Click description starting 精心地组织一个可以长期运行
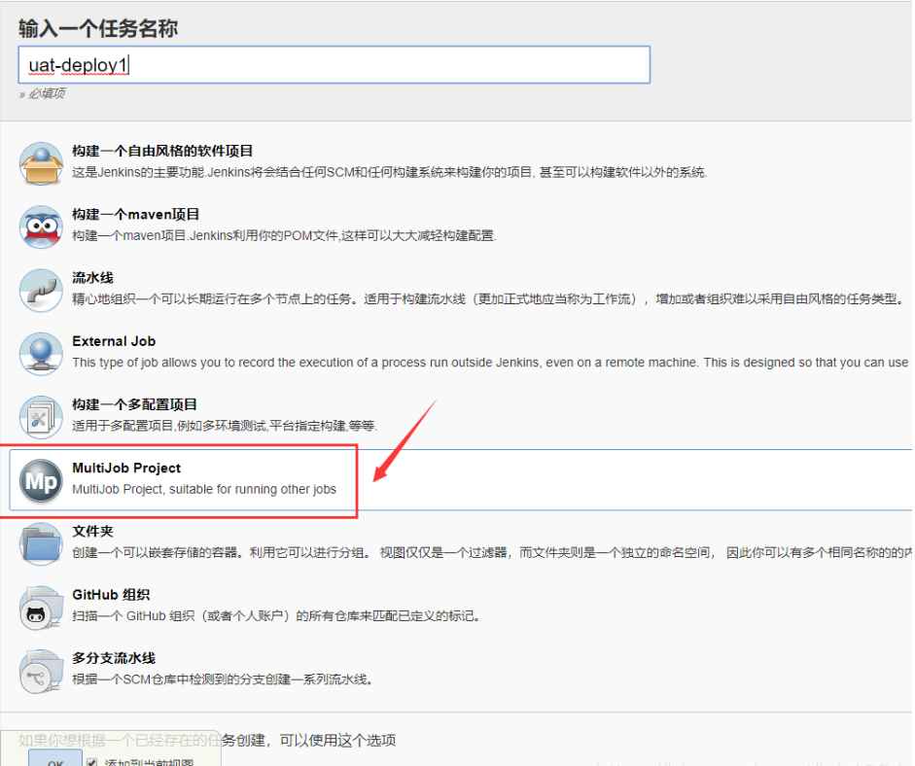 [490, 299]
